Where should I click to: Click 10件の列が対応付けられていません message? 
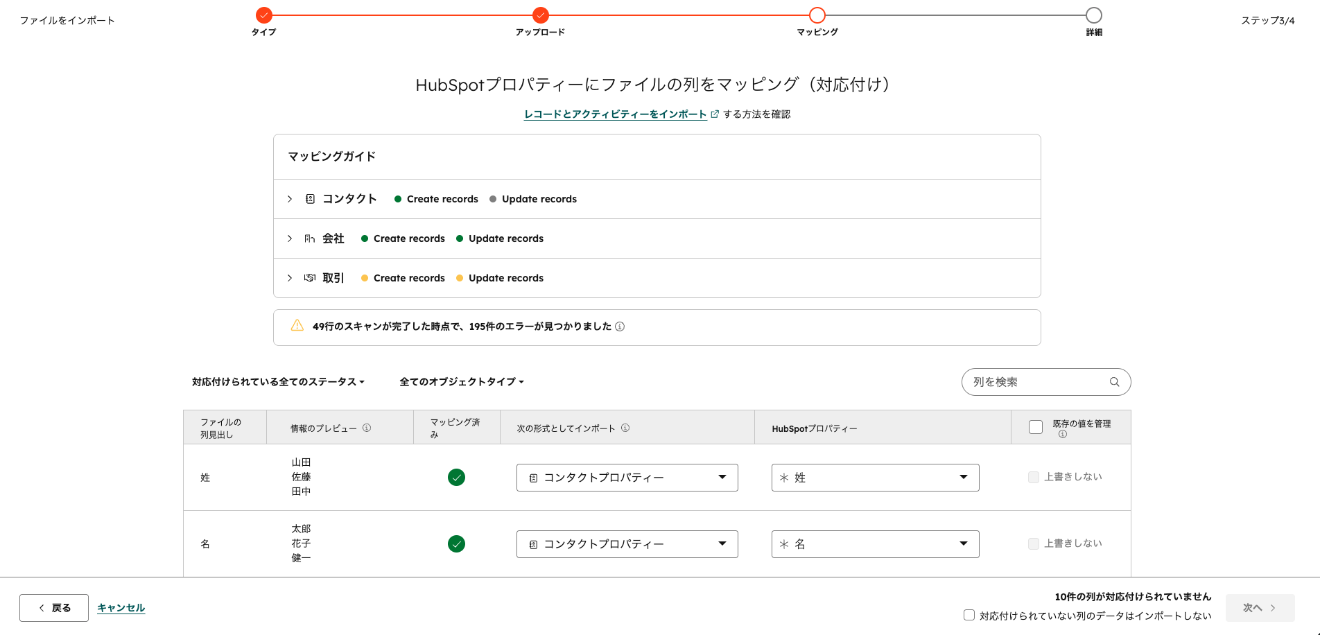pos(1133,597)
